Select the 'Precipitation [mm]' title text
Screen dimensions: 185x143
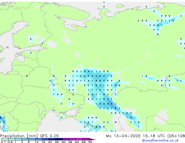(19, 136)
